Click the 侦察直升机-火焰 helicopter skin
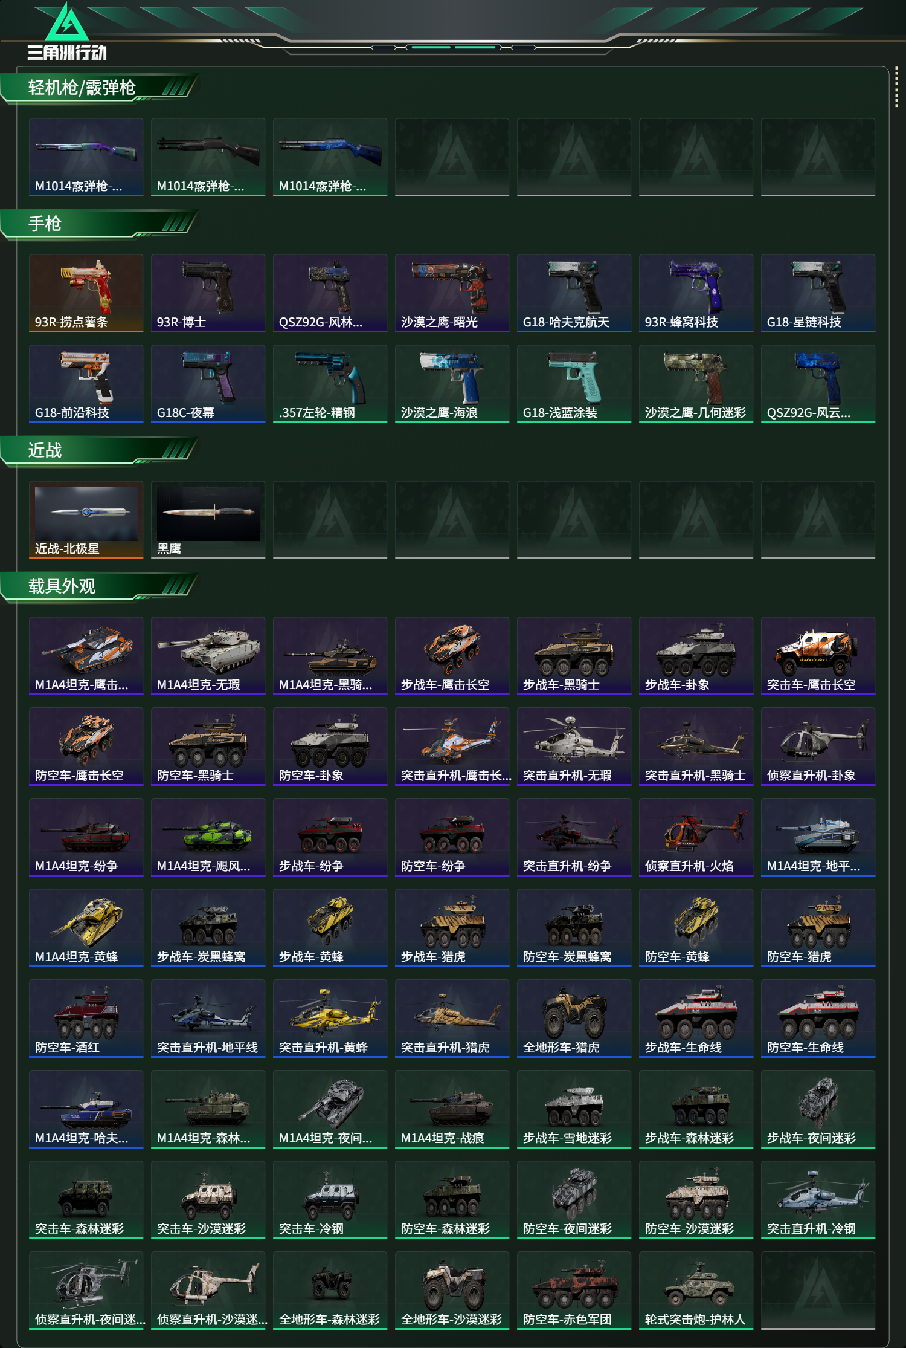 [696, 837]
